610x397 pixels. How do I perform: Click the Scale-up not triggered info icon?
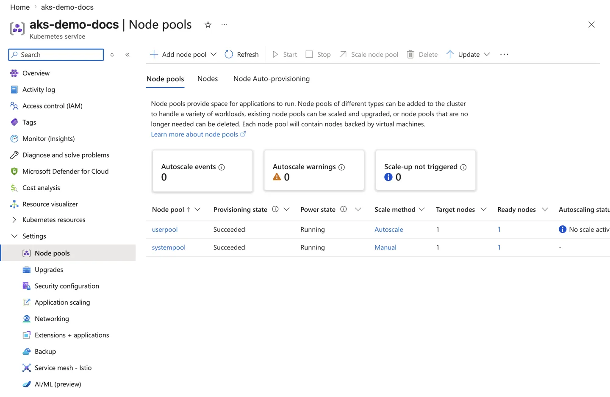[463, 167]
